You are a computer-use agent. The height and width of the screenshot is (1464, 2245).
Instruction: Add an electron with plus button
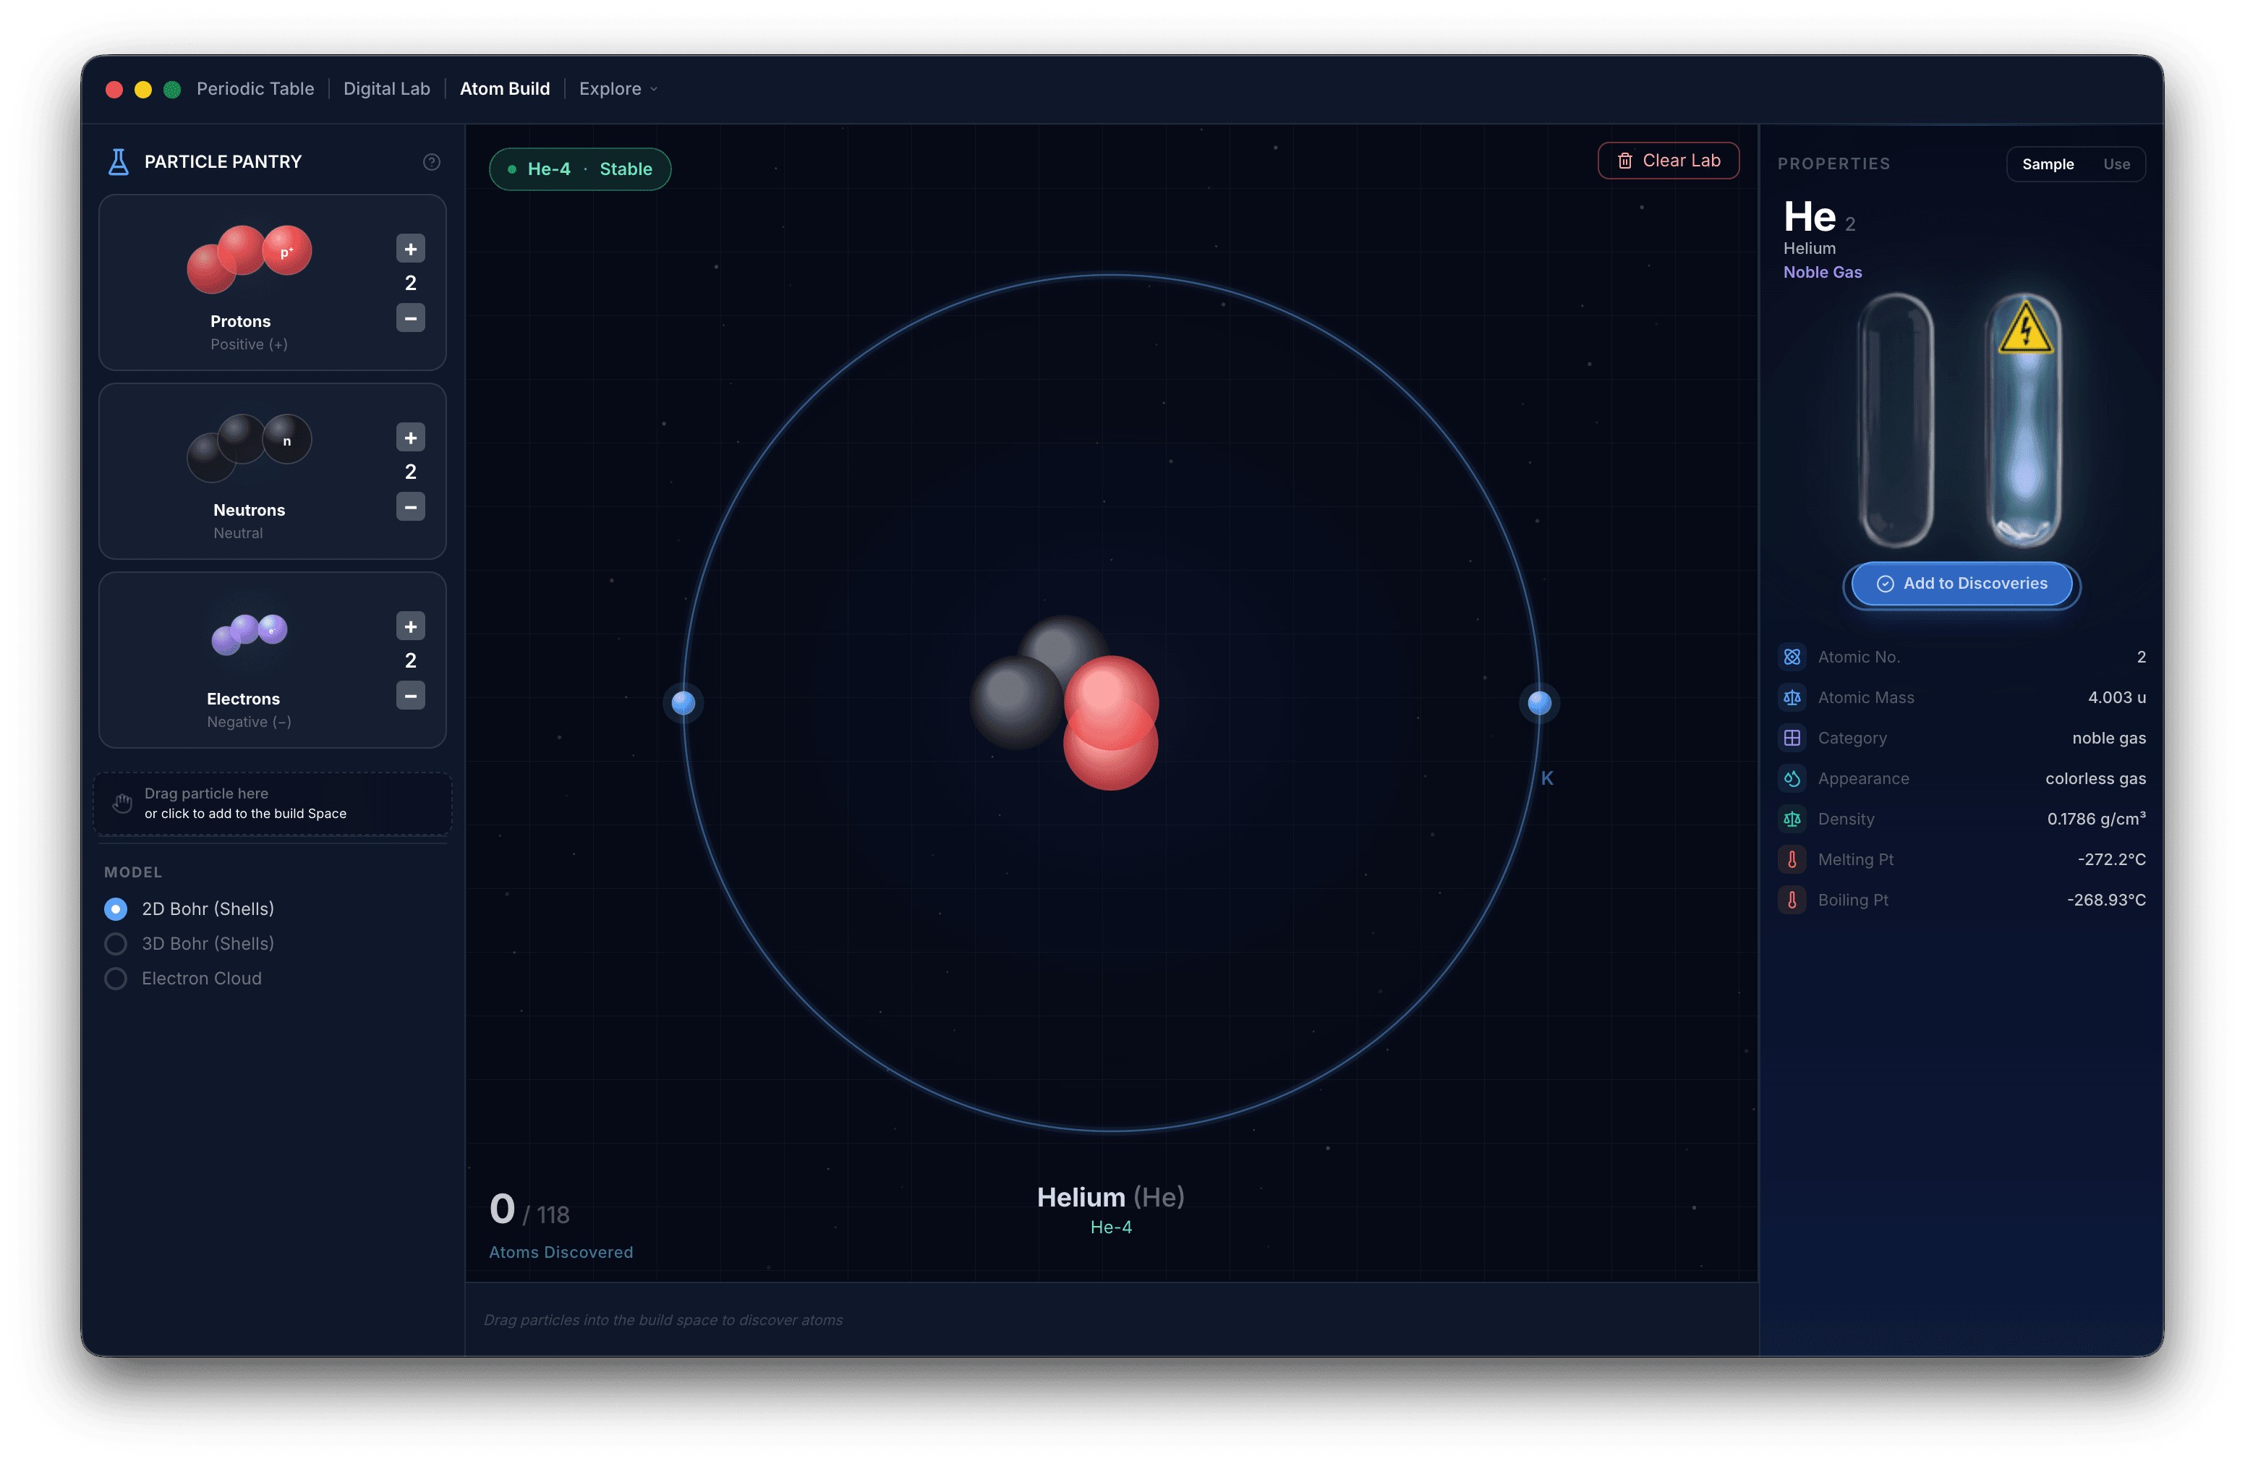[x=410, y=626]
